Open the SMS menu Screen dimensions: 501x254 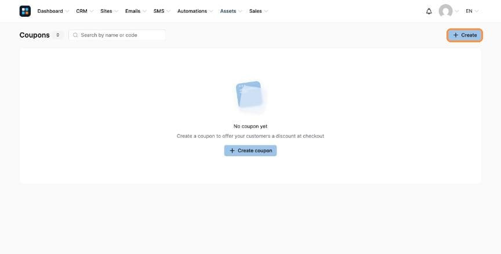click(x=159, y=11)
